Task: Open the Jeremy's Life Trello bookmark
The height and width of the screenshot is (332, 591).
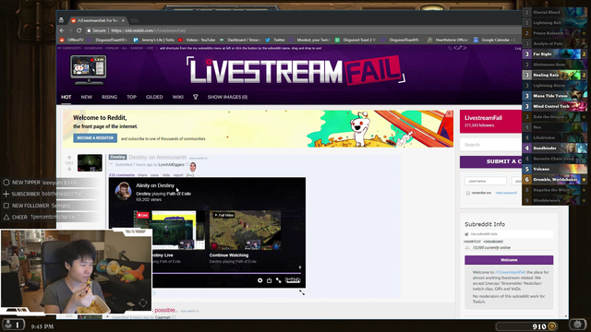Action: coord(154,40)
